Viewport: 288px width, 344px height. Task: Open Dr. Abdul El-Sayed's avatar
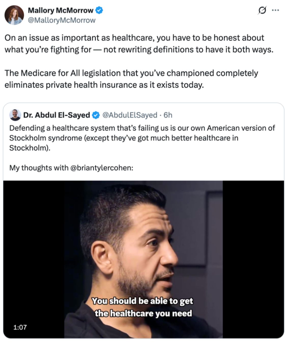point(15,115)
